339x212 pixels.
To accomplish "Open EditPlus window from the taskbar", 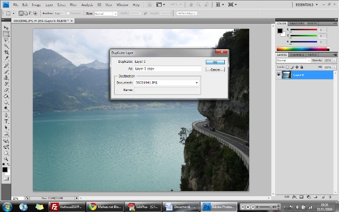I will tap(143, 207).
